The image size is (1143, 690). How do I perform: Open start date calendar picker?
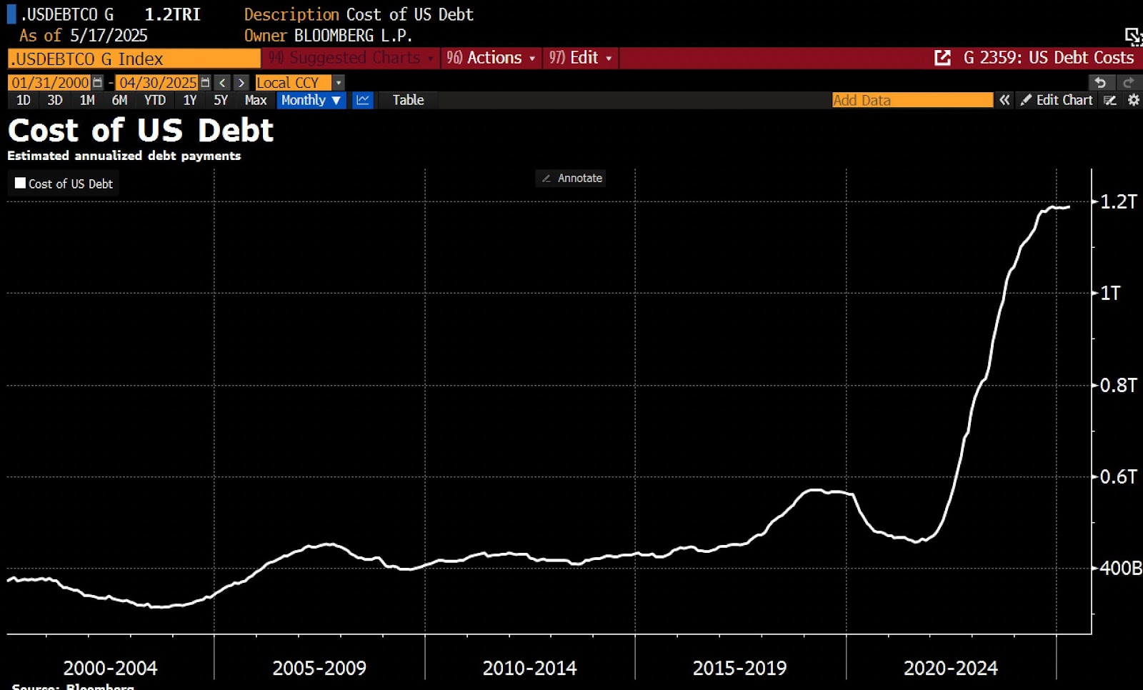point(98,83)
